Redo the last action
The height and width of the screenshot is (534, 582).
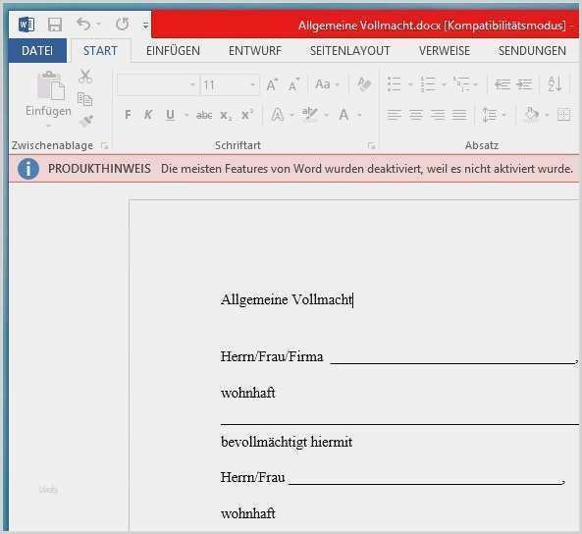[122, 25]
